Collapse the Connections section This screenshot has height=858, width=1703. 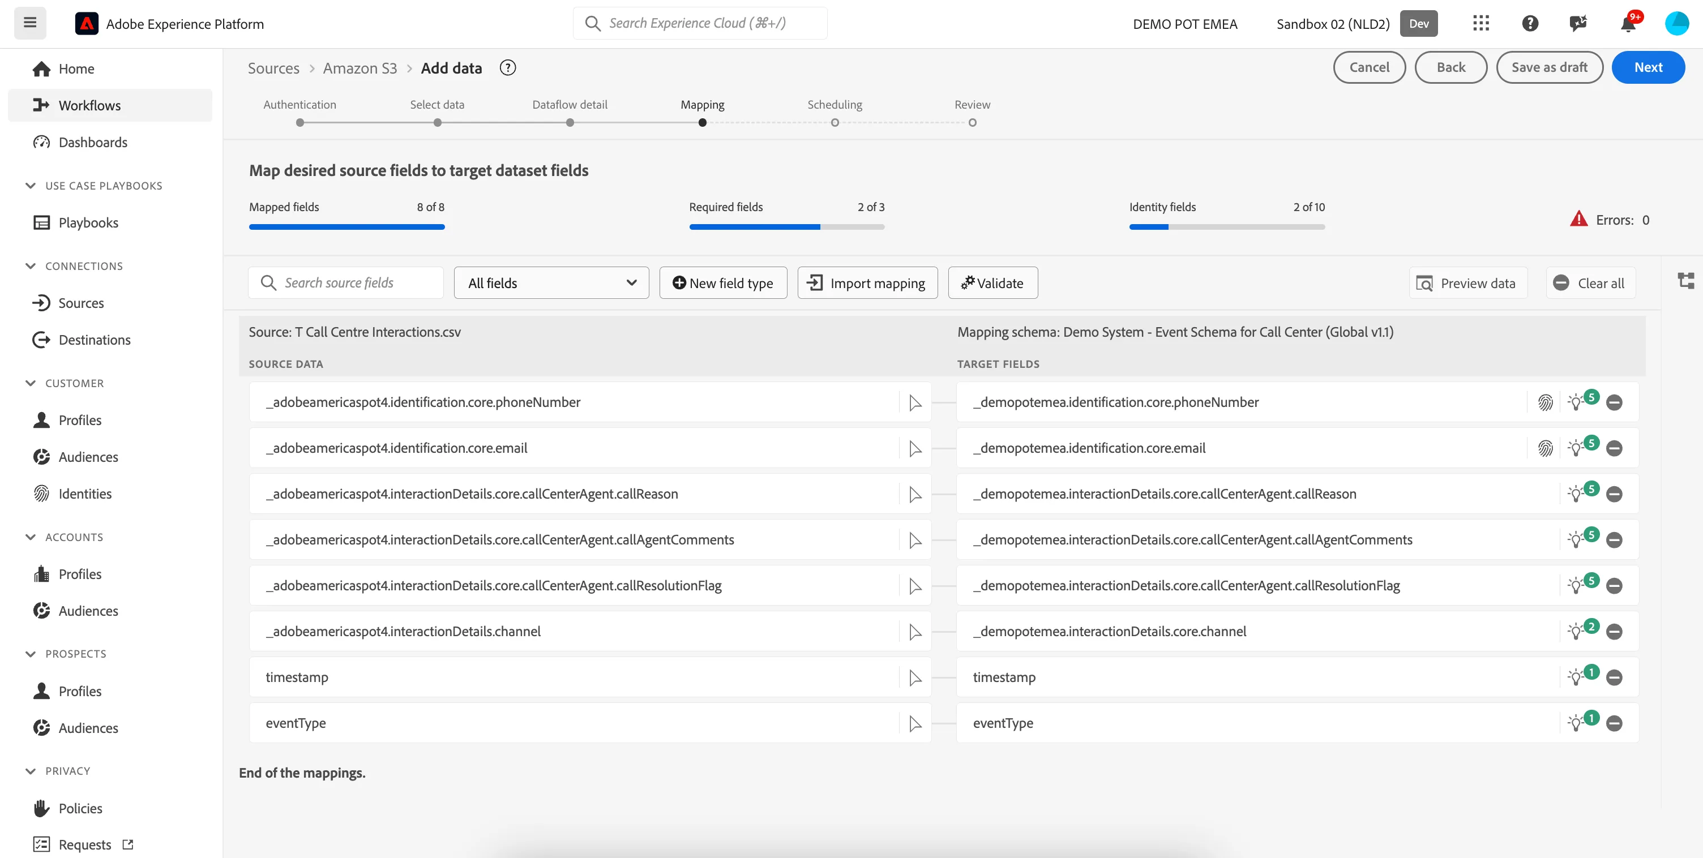point(31,266)
